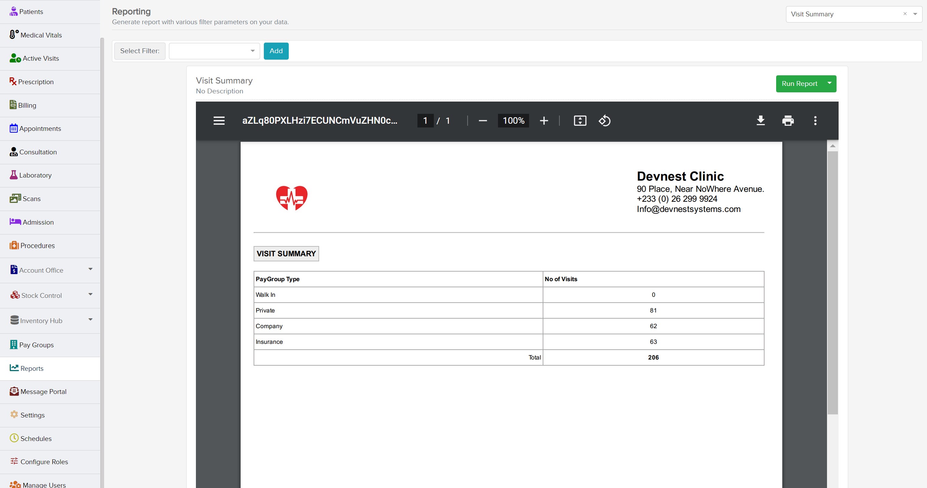This screenshot has height=488, width=927.
Task: Zoom in the PDF report
Action: pos(544,121)
